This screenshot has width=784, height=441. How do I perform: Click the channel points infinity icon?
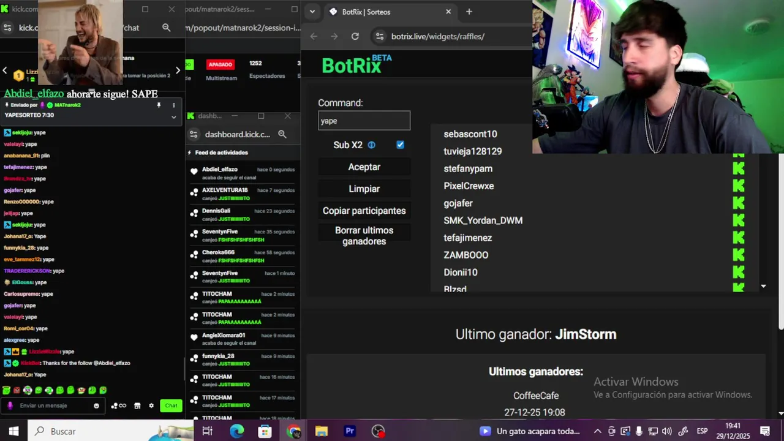[x=119, y=405]
